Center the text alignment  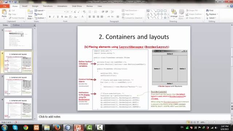94,17
